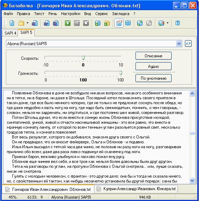Click refresh icon beside voice list
This screenshot has height=201, width=199.
click(x=188, y=44)
